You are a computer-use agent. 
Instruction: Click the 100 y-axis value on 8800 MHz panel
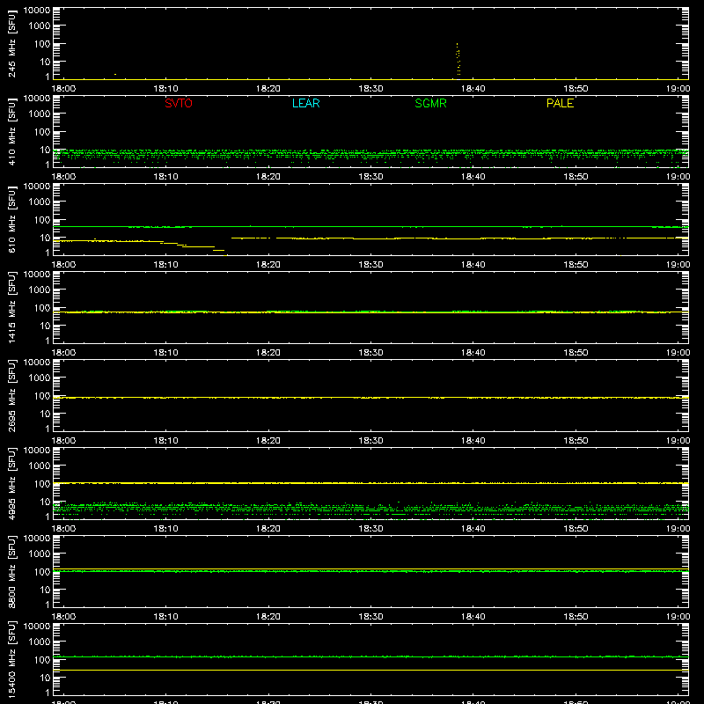(x=42, y=572)
